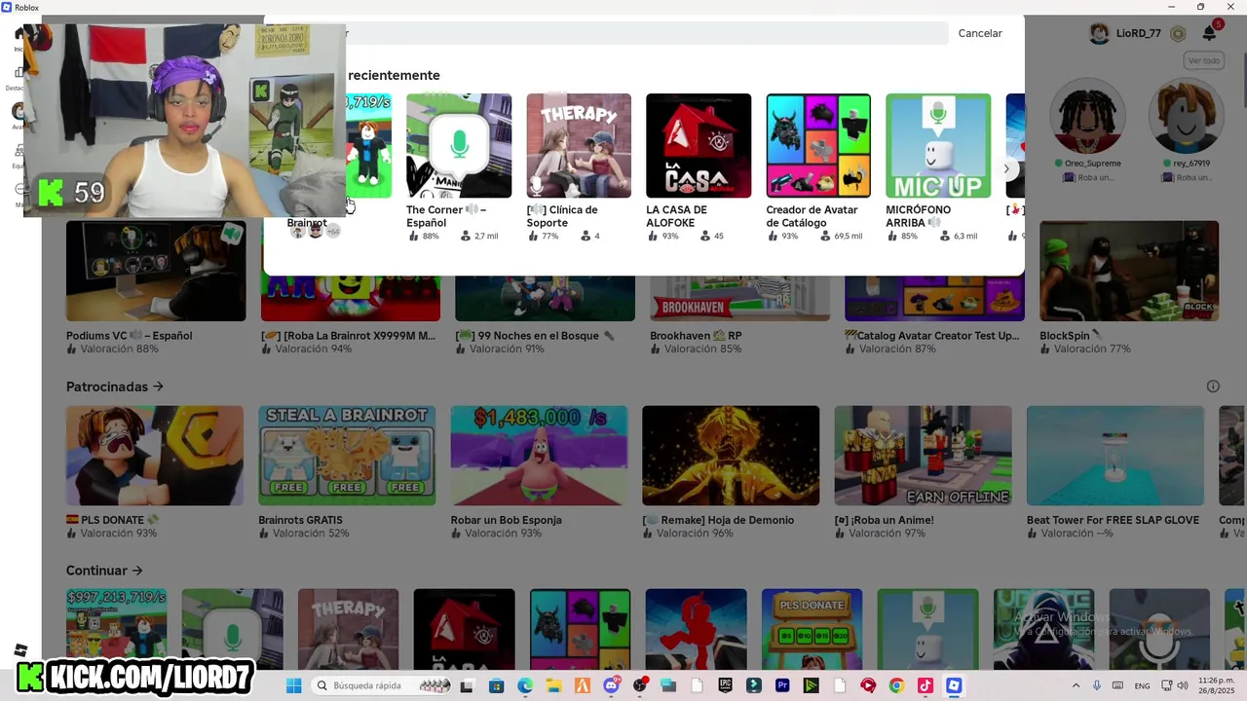1247x701 pixels.
Task: Click 'Roba La Brainrot X9999M' title
Action: pos(349,336)
